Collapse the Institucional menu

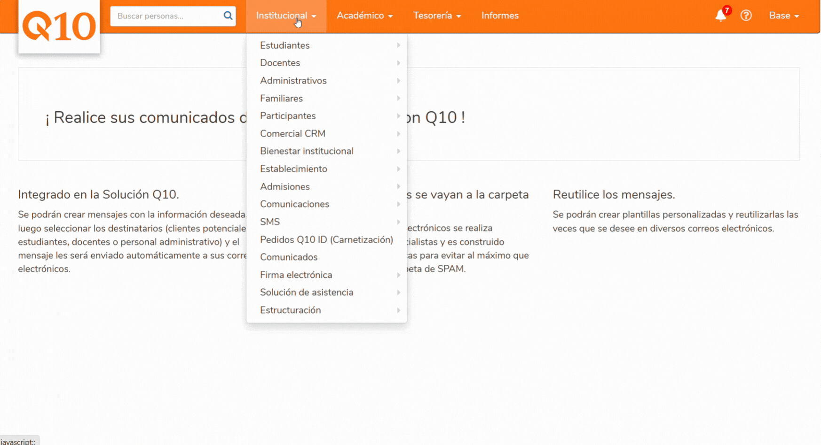tap(286, 16)
